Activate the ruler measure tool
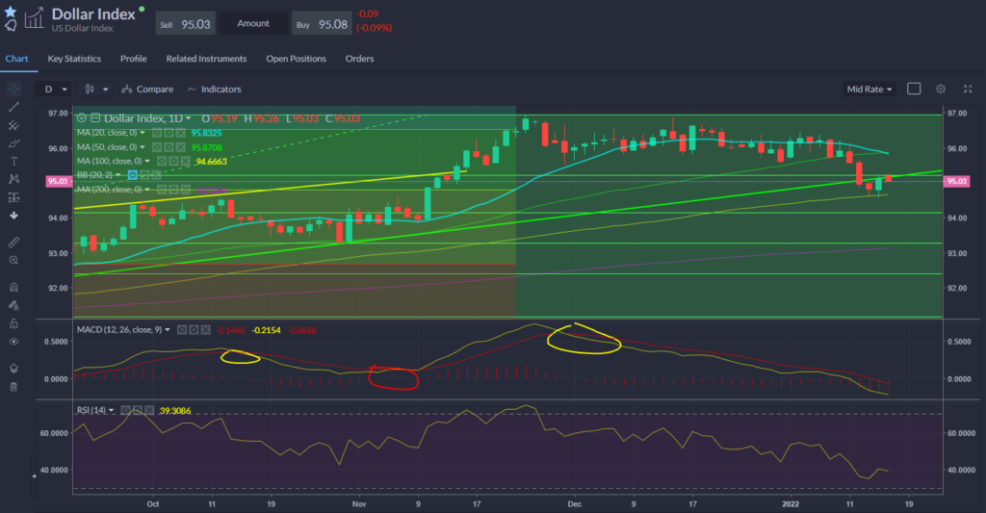The image size is (986, 513). click(13, 242)
